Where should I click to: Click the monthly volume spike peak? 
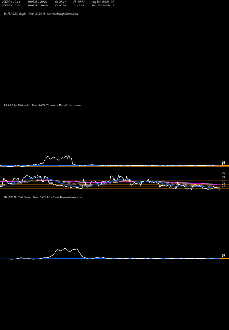coord(65,248)
